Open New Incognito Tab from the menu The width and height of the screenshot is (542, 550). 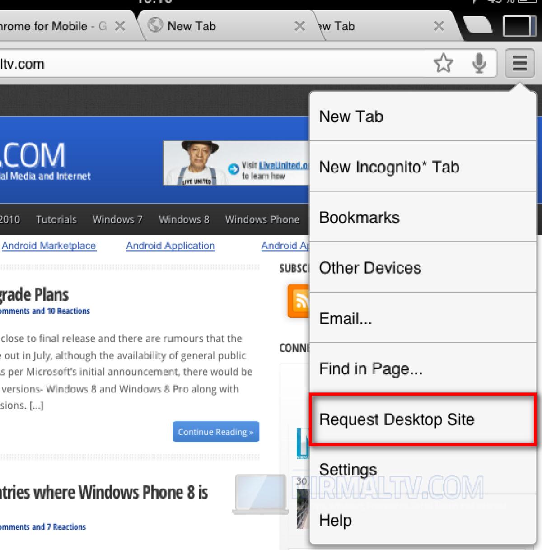[x=389, y=167]
